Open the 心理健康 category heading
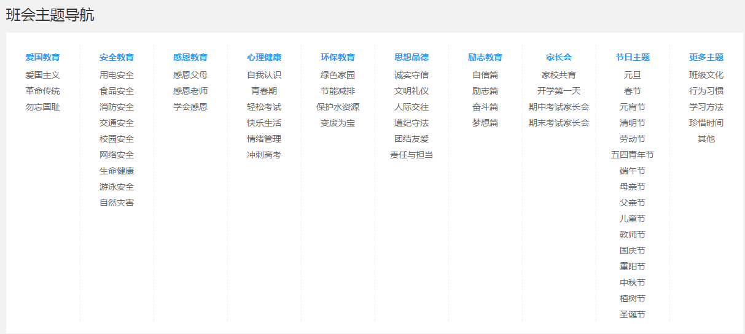 click(x=264, y=57)
